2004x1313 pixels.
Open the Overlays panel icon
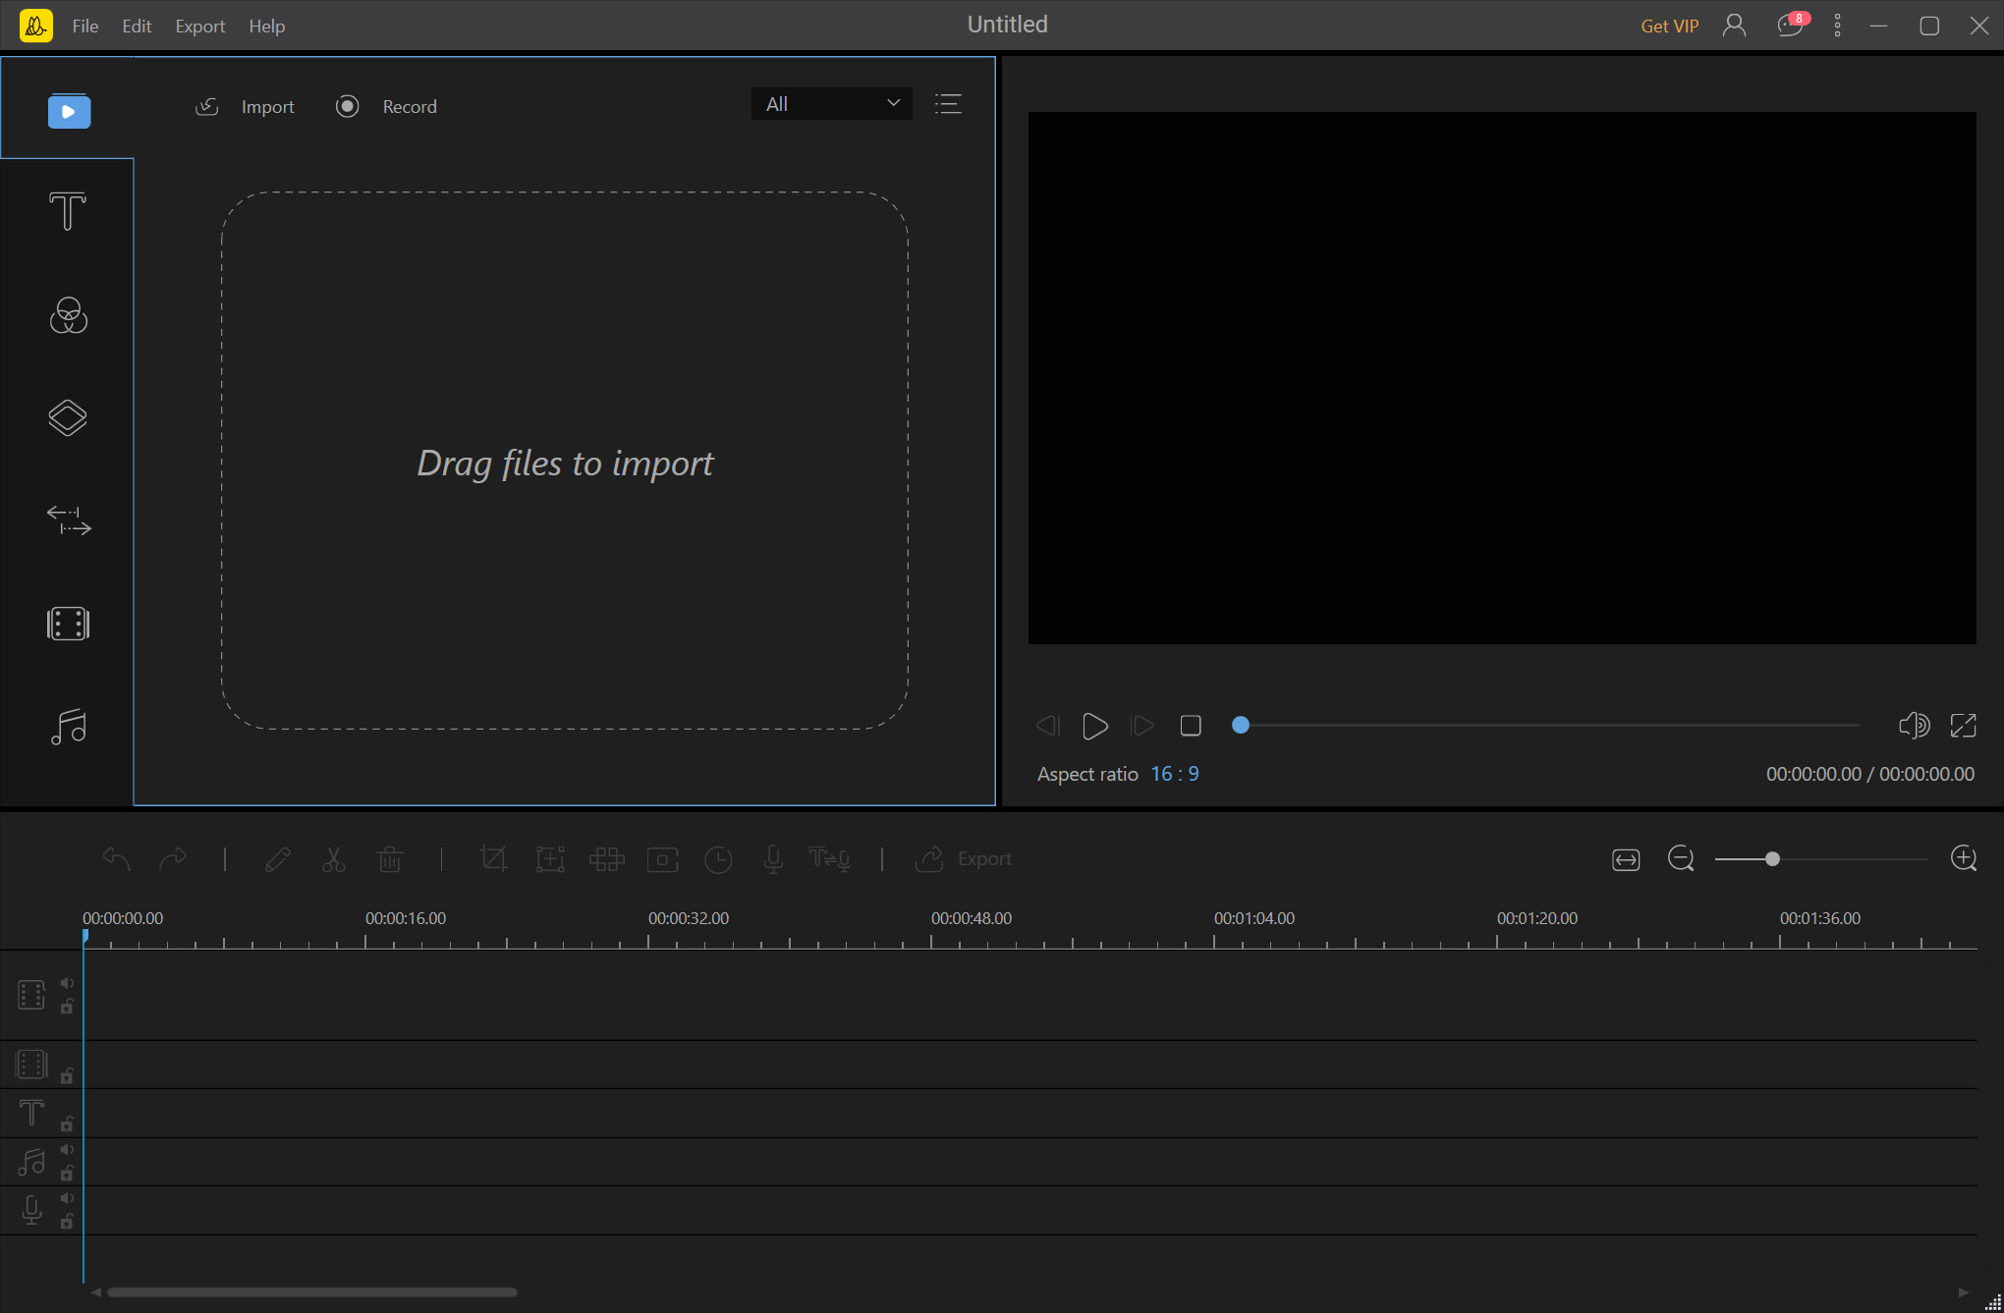click(x=68, y=418)
